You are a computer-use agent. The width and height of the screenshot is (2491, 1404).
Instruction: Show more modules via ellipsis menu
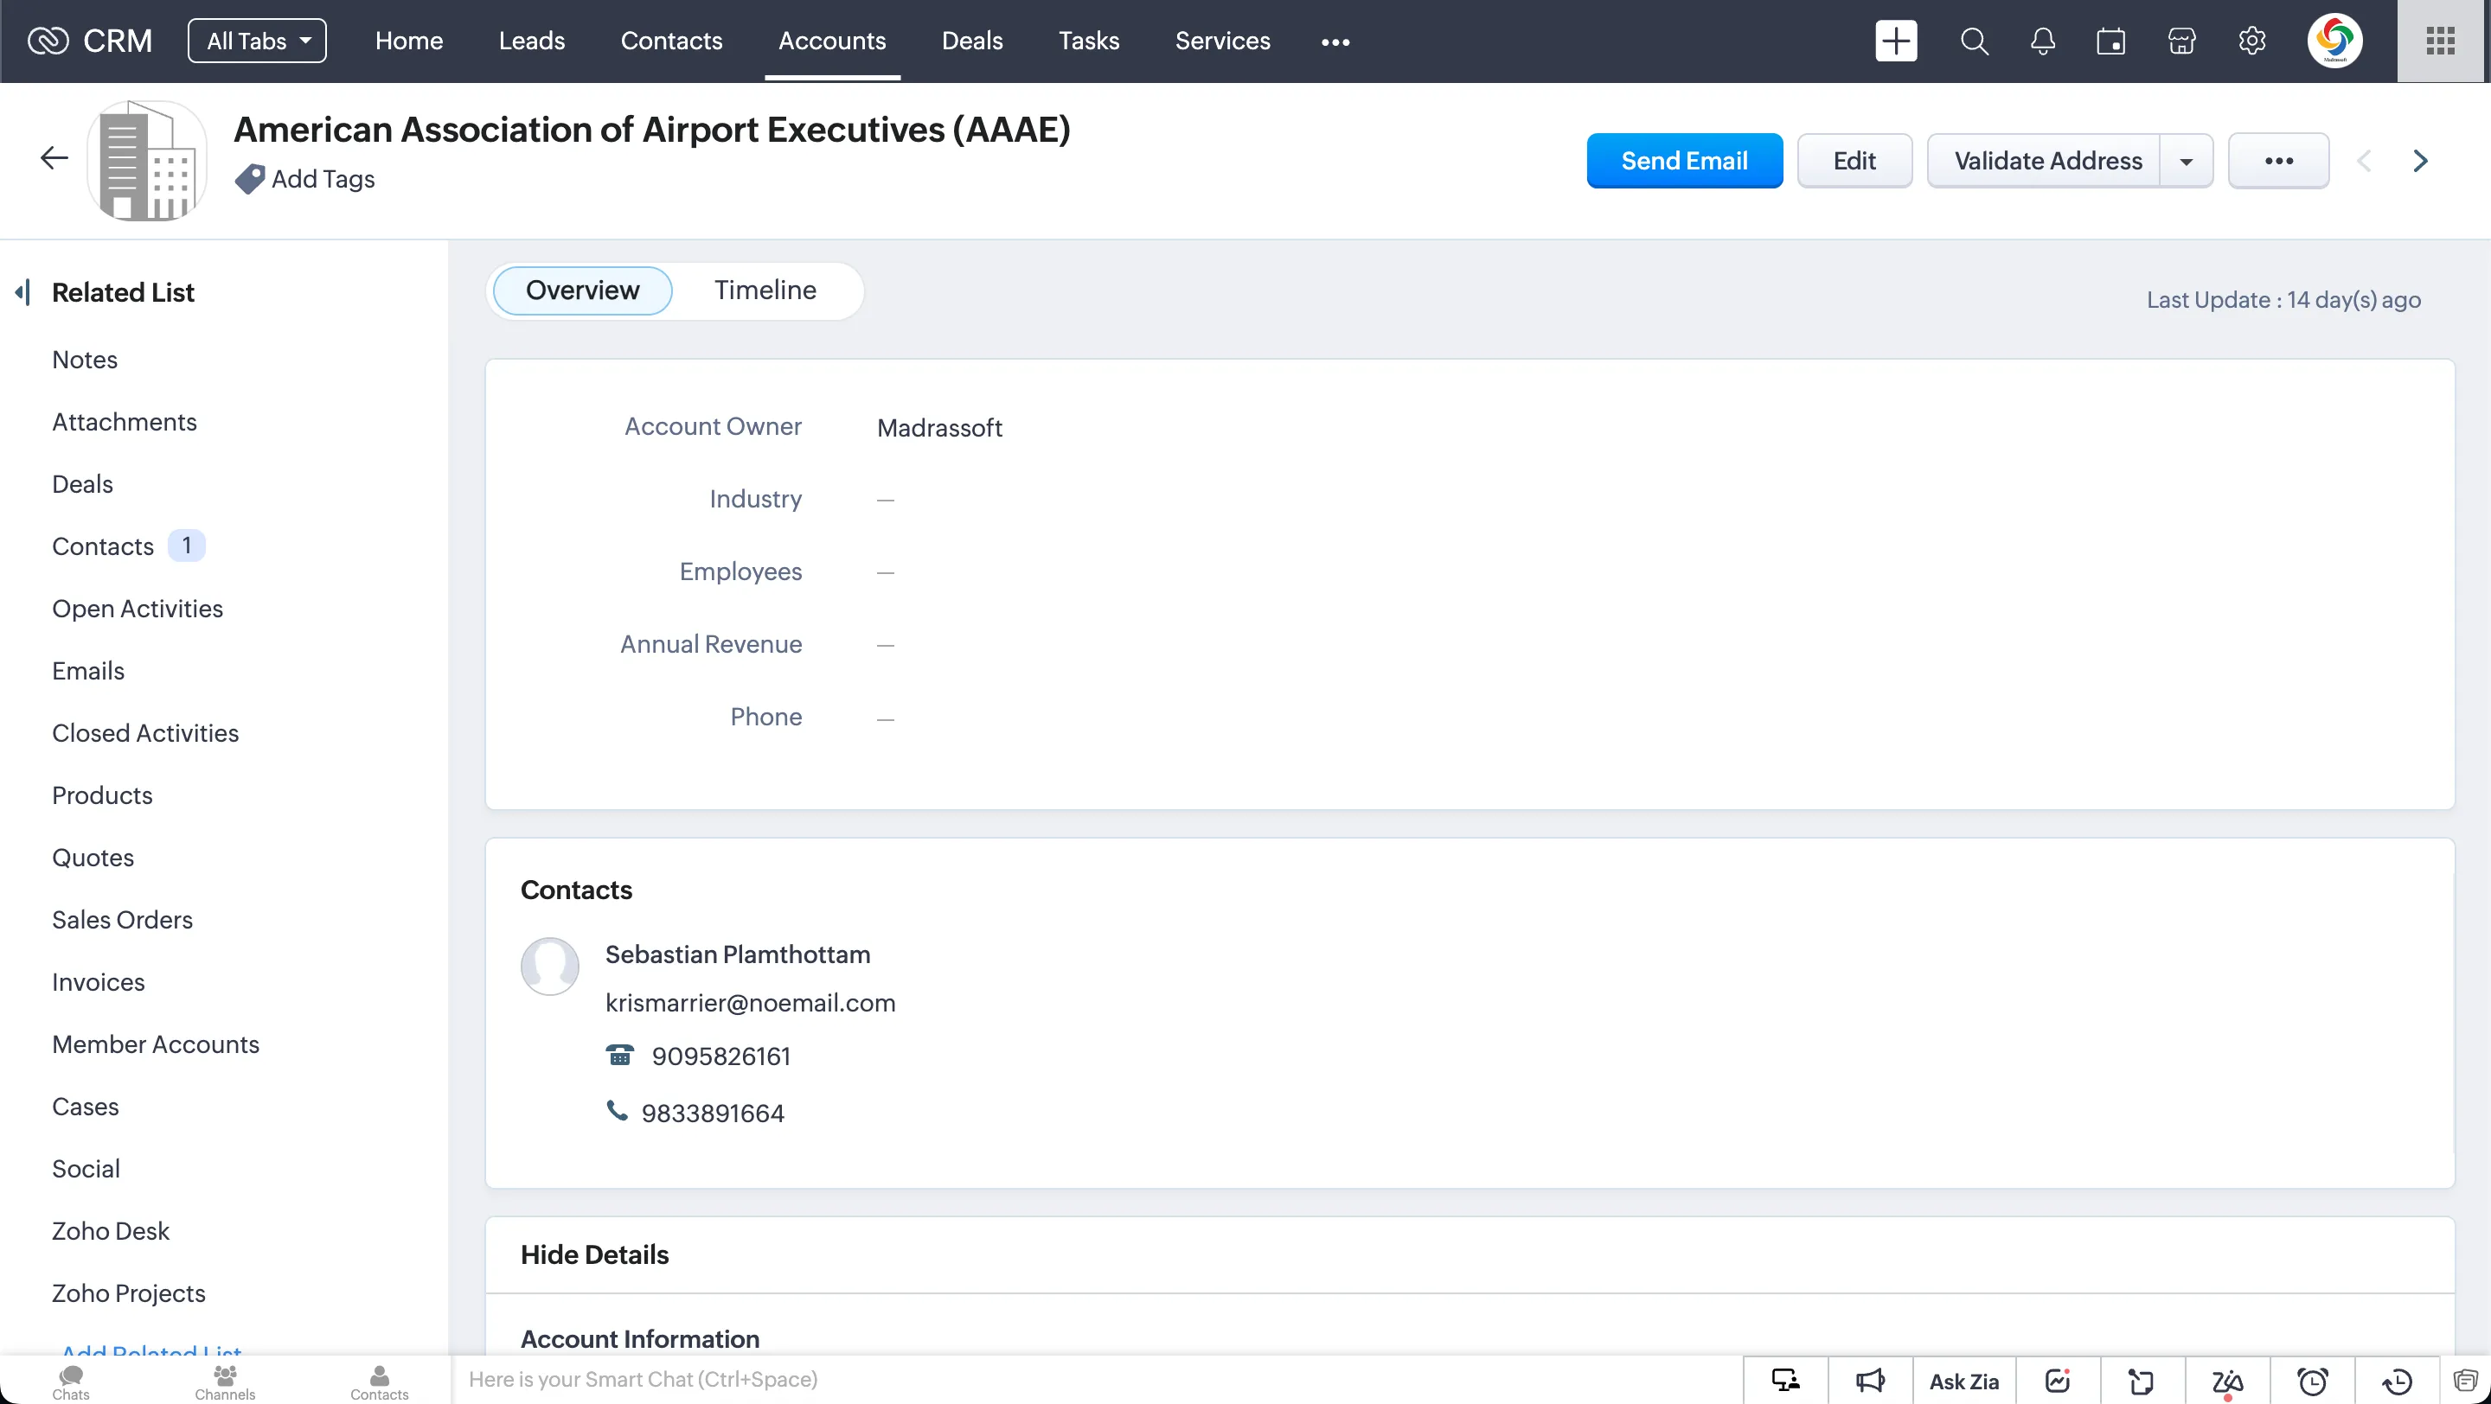click(1335, 41)
